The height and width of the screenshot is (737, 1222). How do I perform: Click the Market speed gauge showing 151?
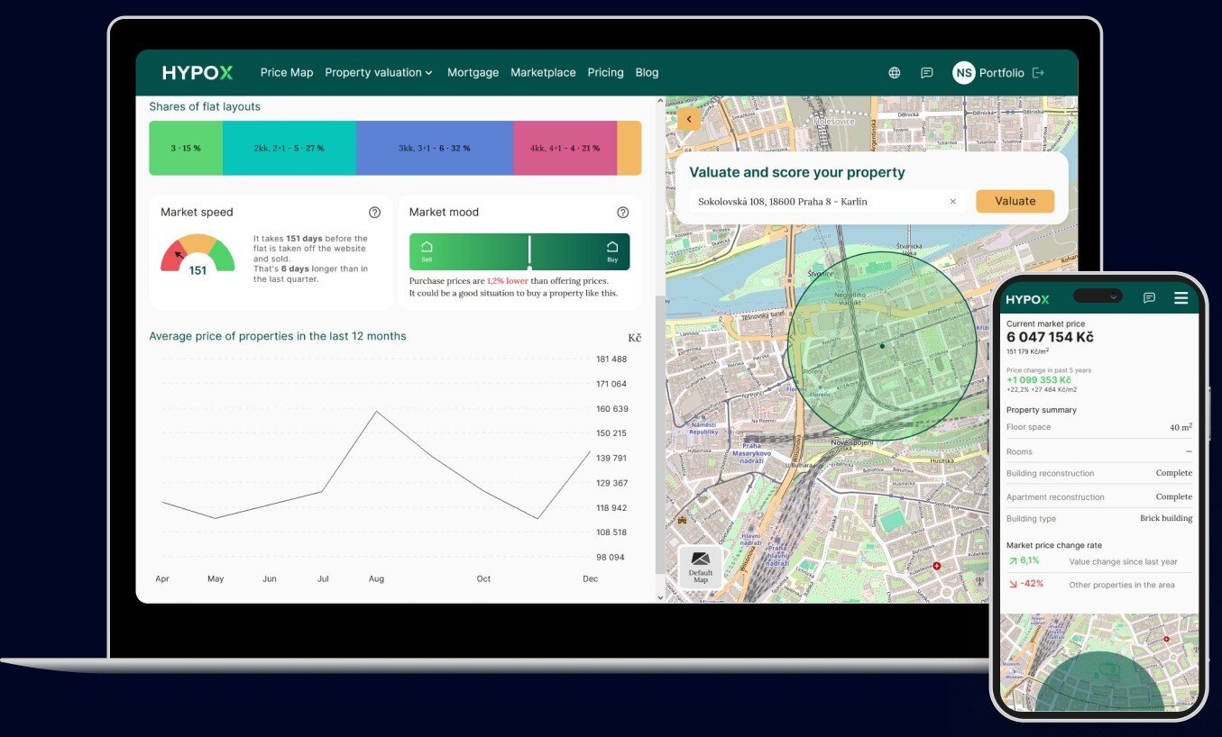click(198, 255)
